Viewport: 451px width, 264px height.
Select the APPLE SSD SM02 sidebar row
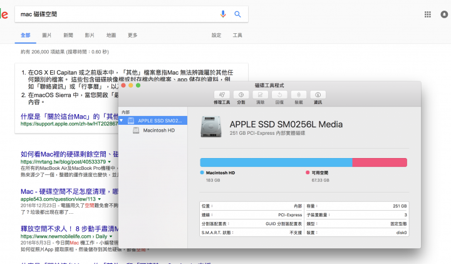[x=153, y=120]
